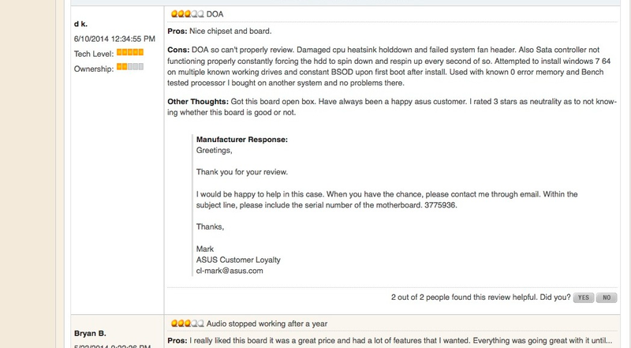Screen dimensions: 631x348
Task: Click the cl-mark@asus.com email address
Action: coord(230,271)
